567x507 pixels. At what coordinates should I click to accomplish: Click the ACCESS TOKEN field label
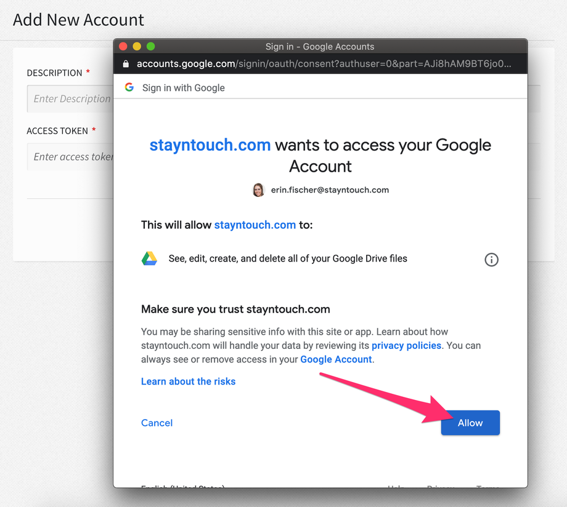57,130
